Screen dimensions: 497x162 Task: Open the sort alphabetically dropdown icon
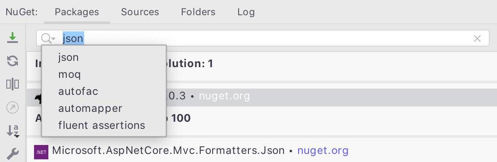tap(13, 131)
